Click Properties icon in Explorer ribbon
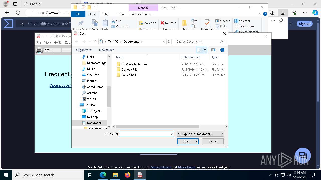This screenshot has height=180, width=321. [x=207, y=24]
